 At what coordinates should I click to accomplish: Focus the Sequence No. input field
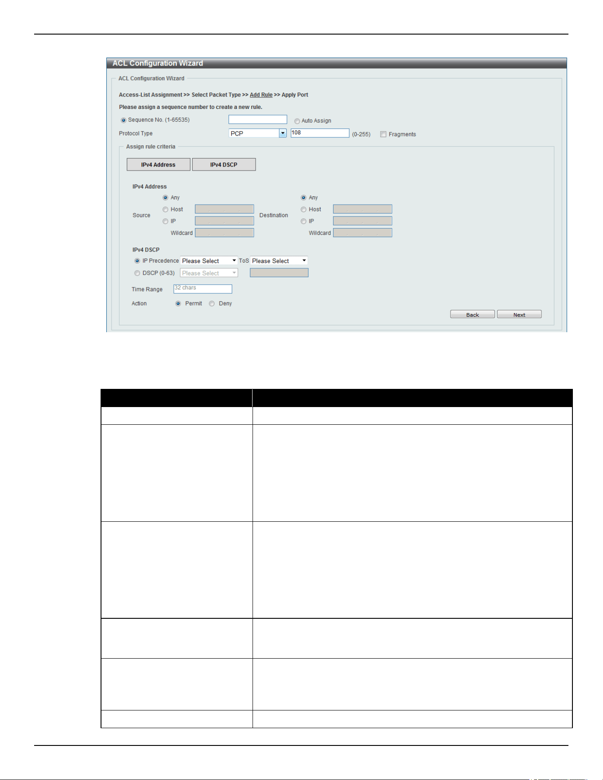258,120
